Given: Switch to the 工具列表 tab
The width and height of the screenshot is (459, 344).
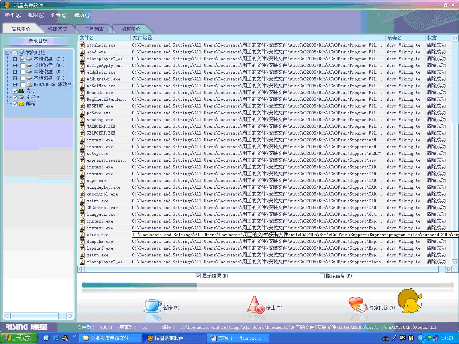Looking at the screenshot, I should coord(94,29).
